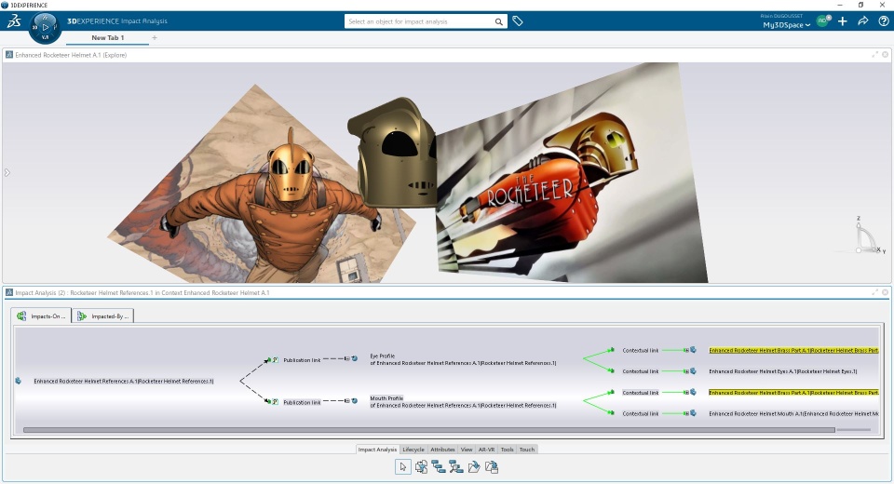
Task: Click the second icon in the Impact Analysis toolbar
Action: (x=421, y=467)
